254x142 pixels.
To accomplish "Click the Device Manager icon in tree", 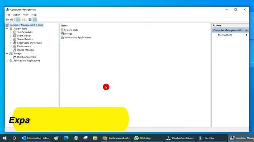I will [x=15, y=50].
